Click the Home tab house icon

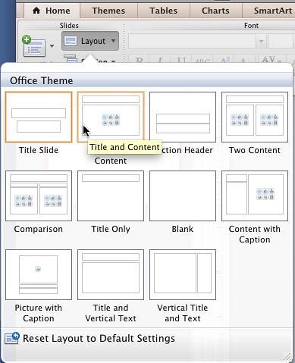coord(36,11)
